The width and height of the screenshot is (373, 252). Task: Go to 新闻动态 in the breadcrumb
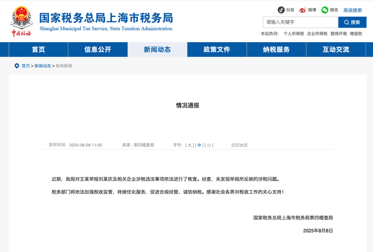pos(43,66)
